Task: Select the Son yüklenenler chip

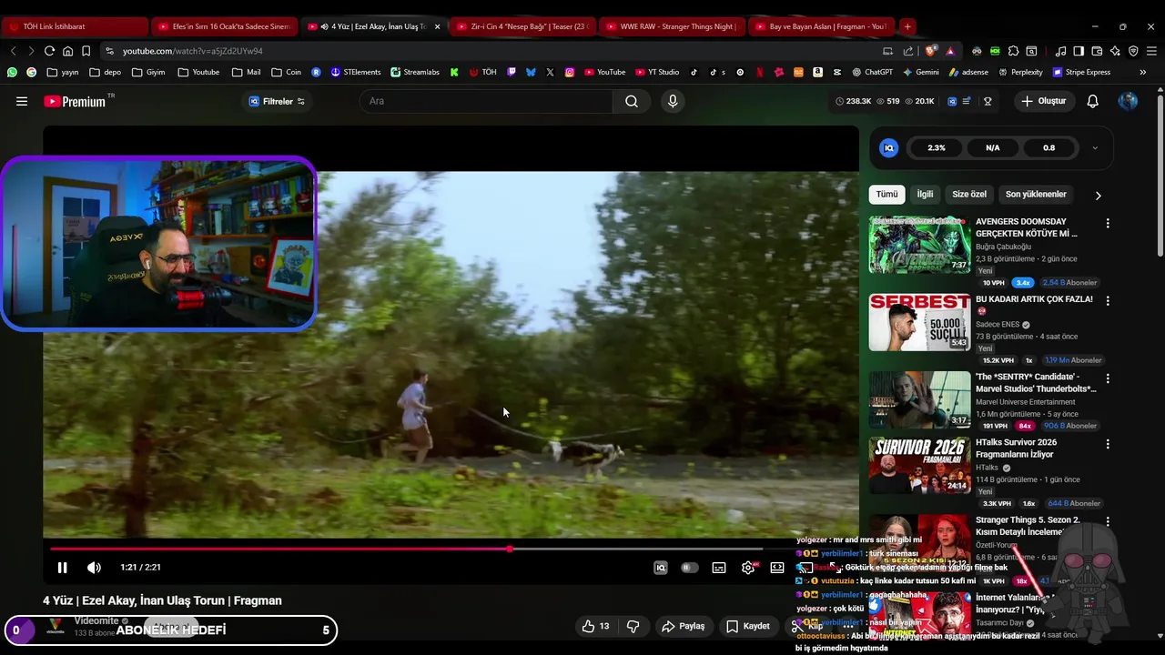Action: (x=1036, y=194)
